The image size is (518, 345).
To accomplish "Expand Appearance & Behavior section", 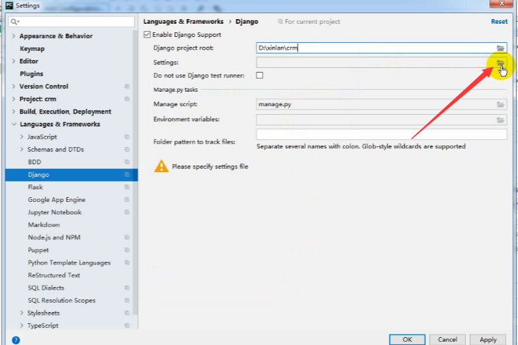I will coord(14,36).
